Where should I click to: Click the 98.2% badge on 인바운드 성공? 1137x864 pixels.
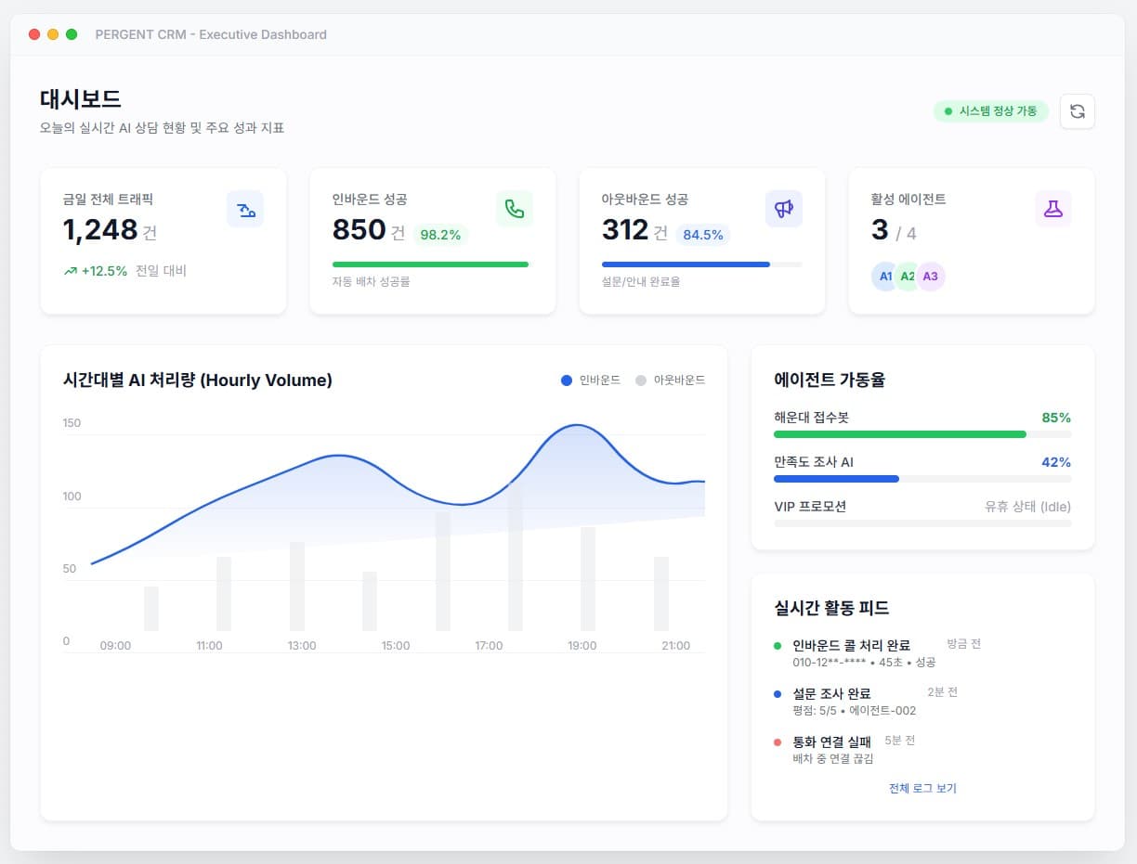pyautogui.click(x=440, y=235)
